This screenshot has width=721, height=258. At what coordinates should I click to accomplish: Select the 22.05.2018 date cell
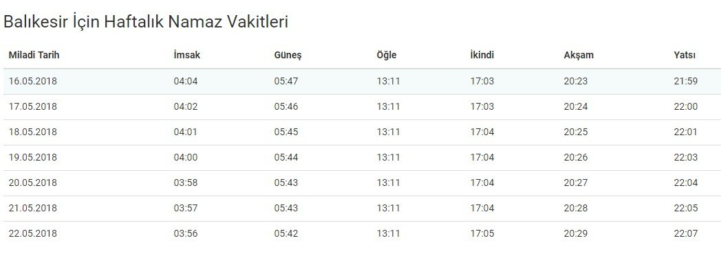(32, 234)
